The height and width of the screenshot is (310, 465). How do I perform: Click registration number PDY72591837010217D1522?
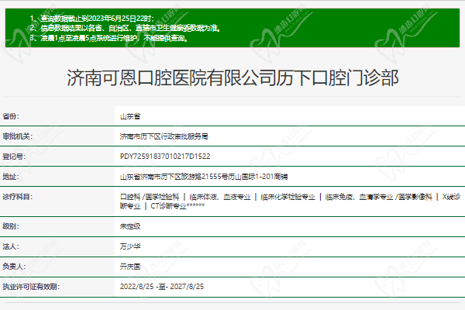(165, 157)
